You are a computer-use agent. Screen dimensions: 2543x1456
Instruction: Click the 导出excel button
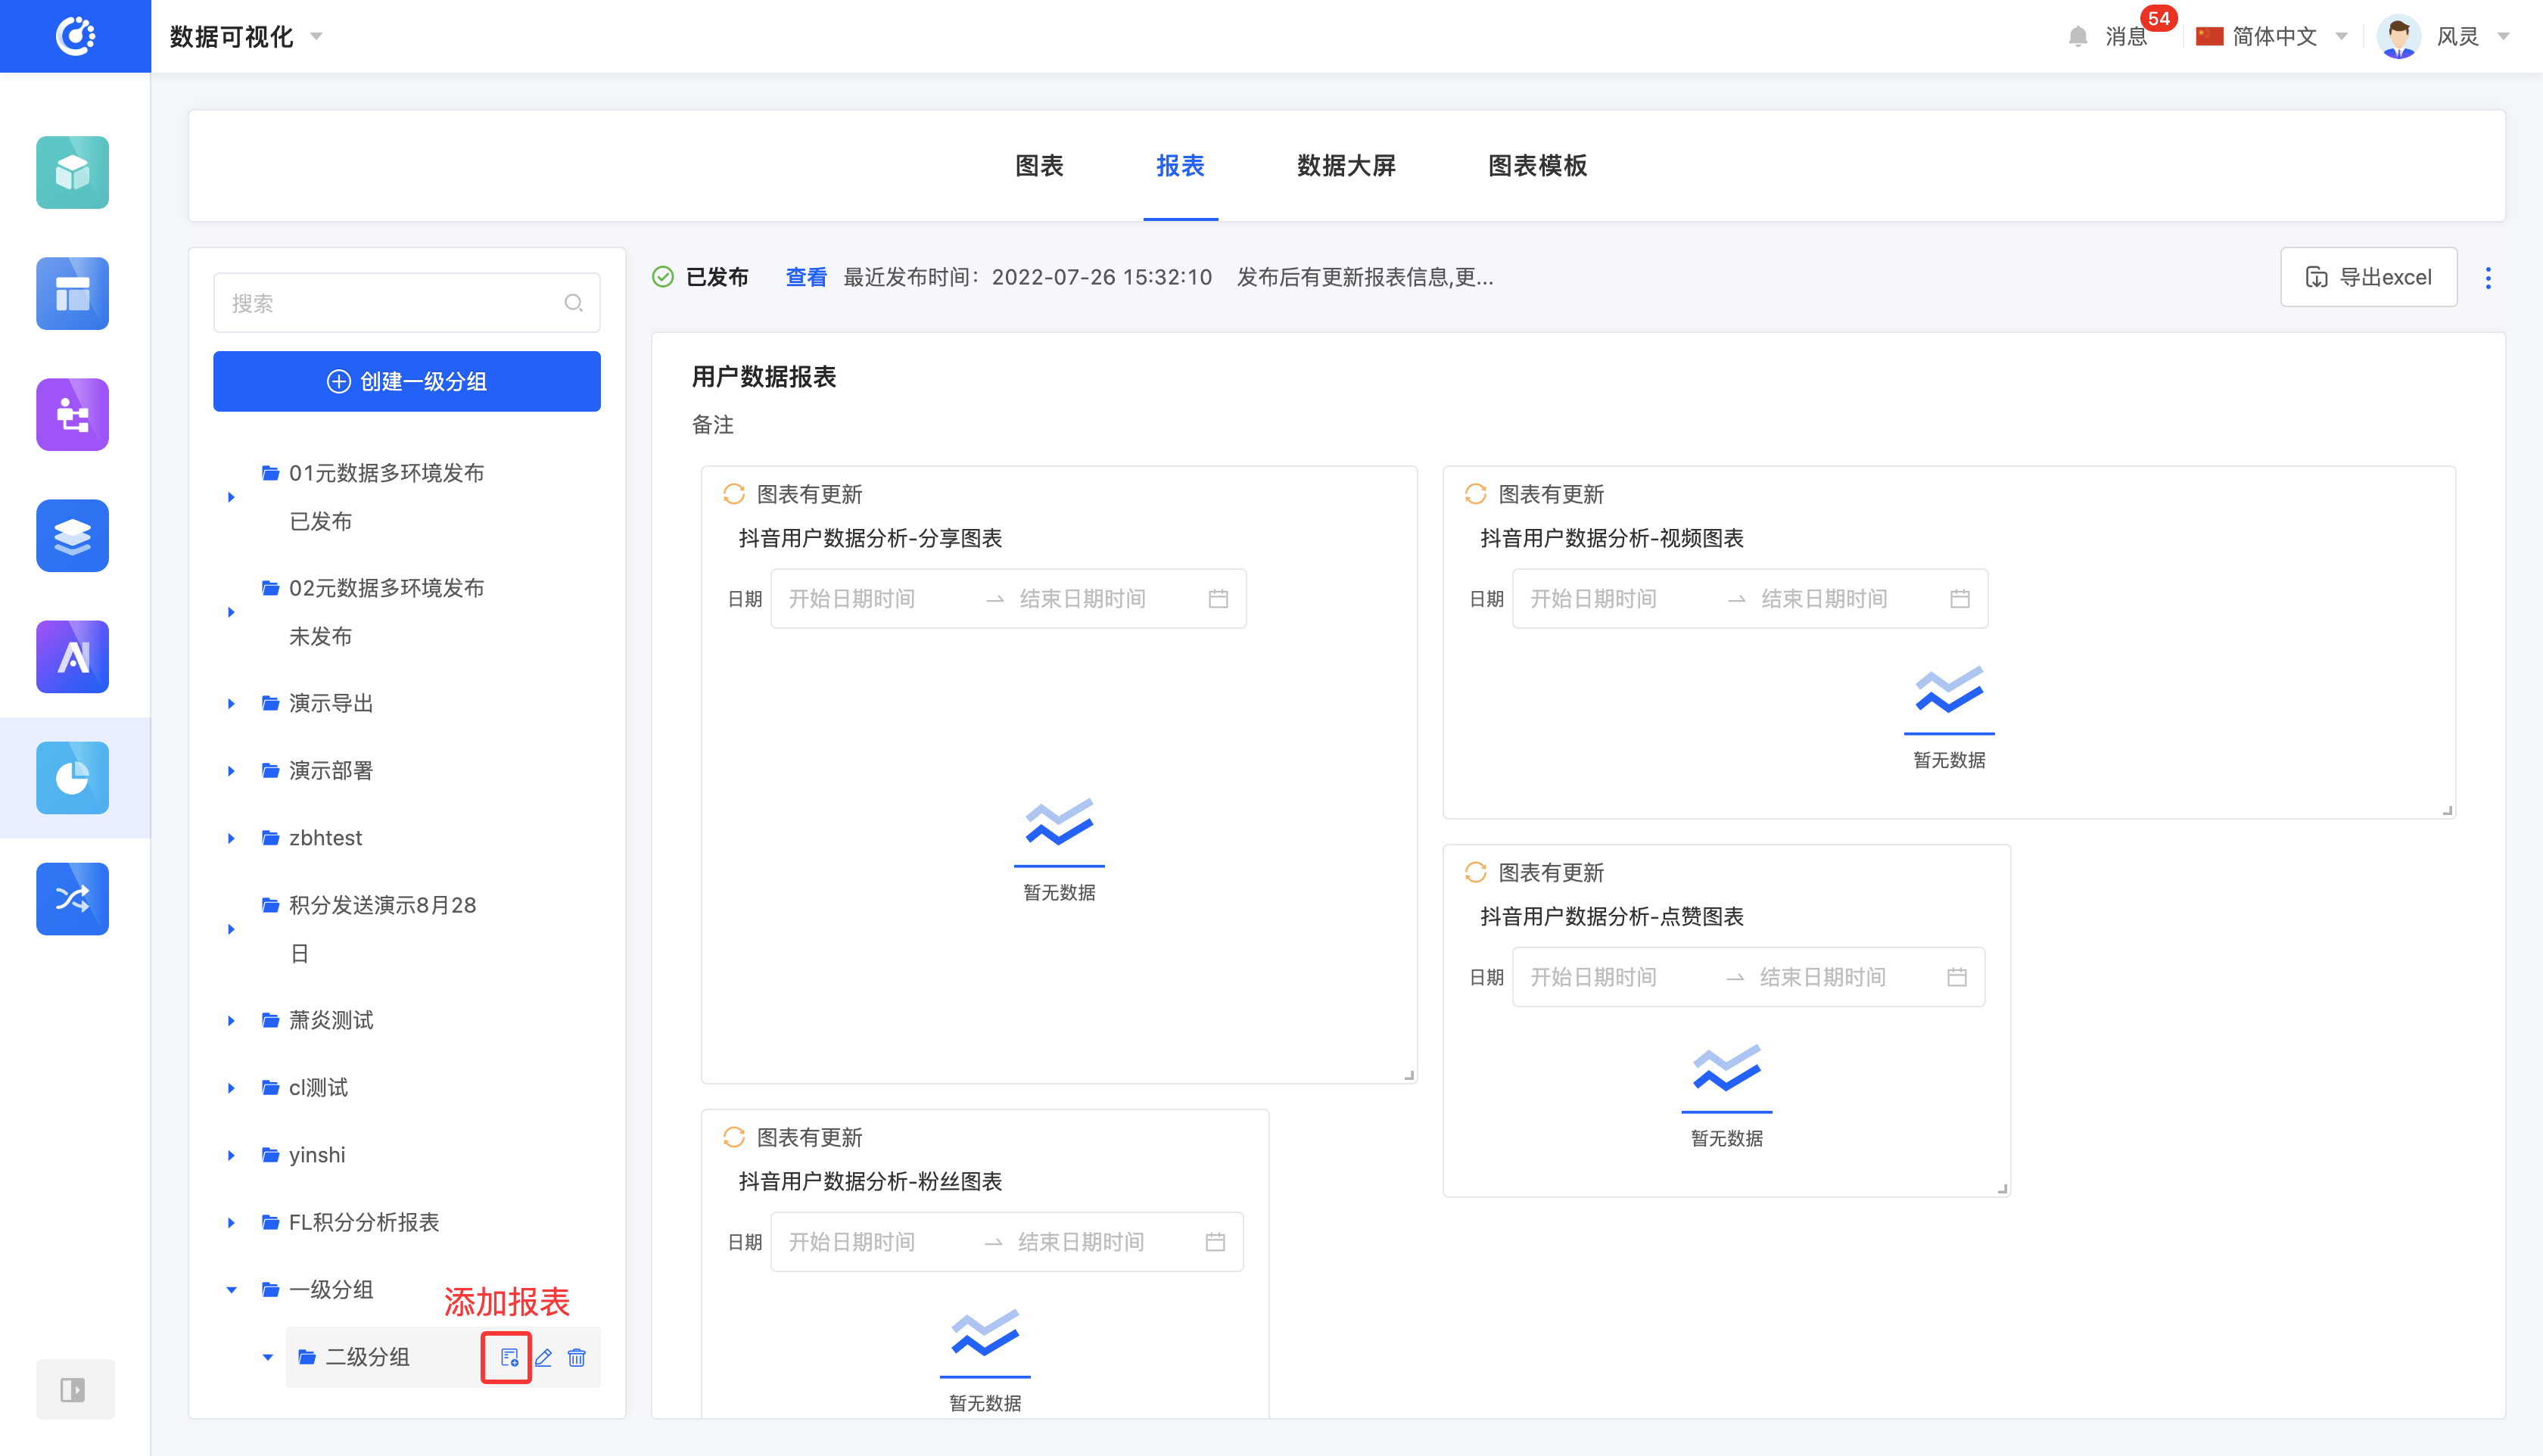[2368, 277]
